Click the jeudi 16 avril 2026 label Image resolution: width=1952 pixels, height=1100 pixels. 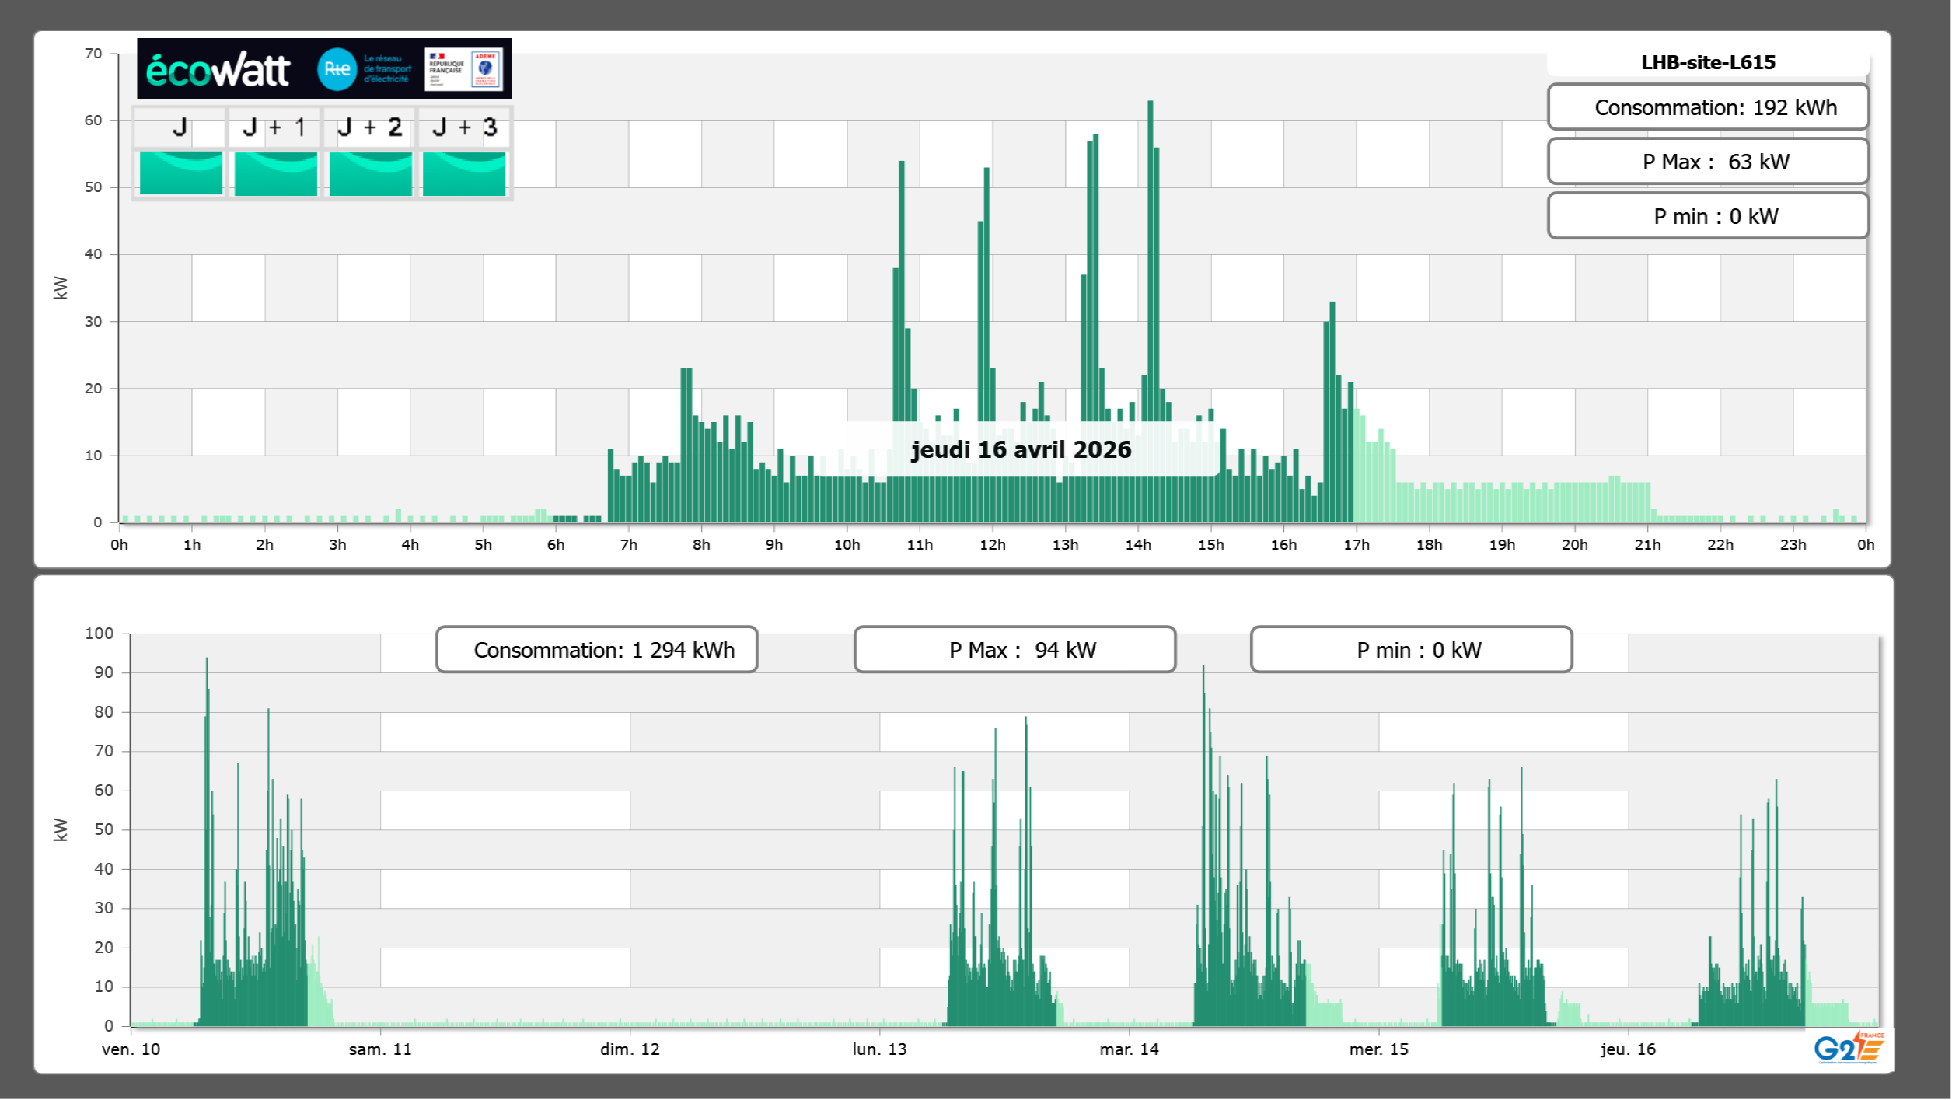click(x=1021, y=449)
